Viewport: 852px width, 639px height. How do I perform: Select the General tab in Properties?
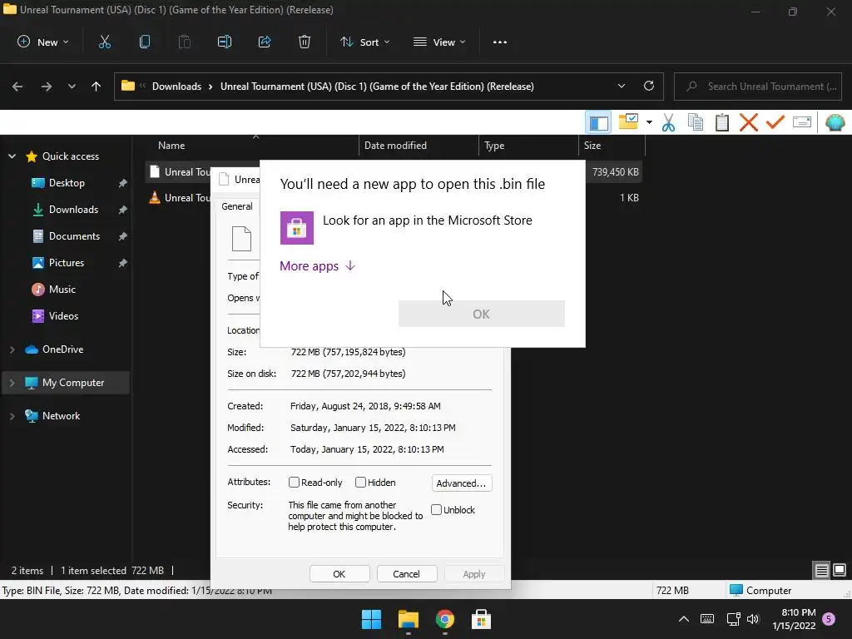click(237, 206)
